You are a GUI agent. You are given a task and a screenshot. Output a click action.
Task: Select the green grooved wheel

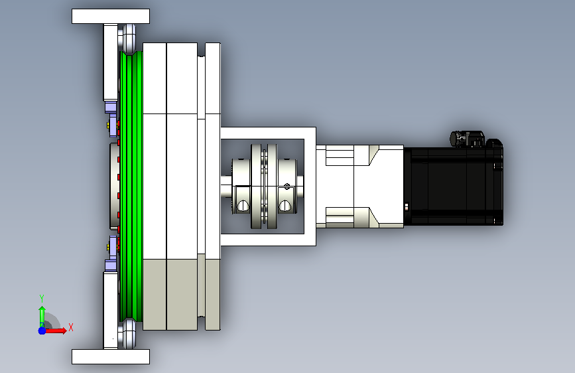tap(131, 186)
